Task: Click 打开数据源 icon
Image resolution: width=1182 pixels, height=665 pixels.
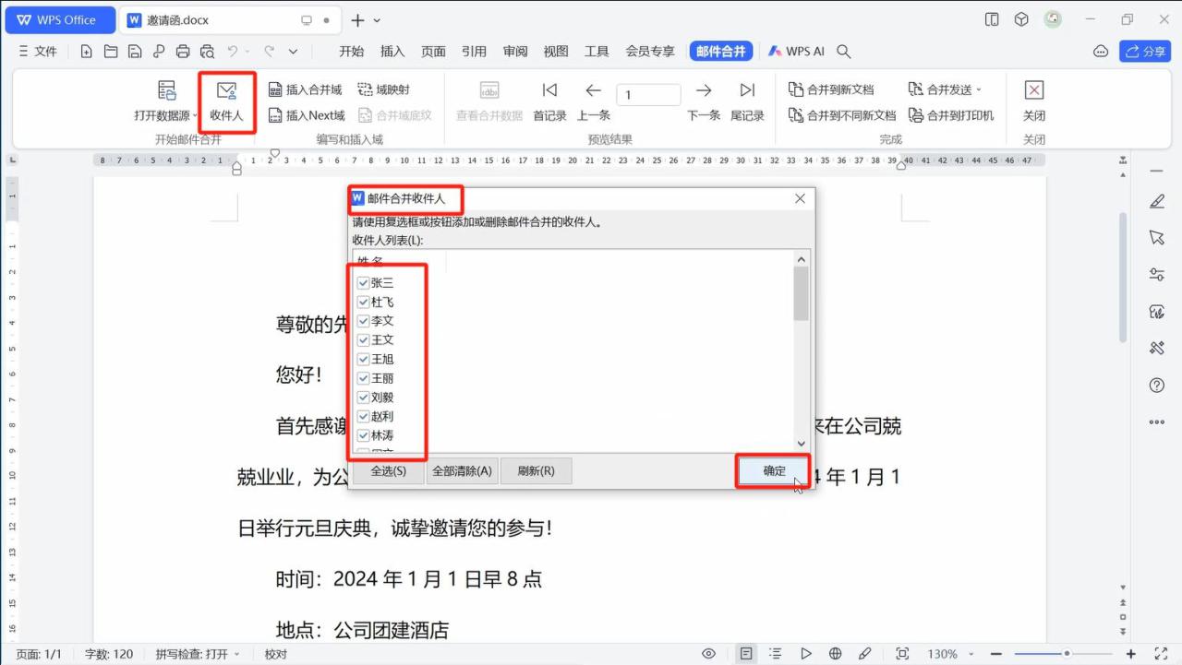Action: coord(166,90)
